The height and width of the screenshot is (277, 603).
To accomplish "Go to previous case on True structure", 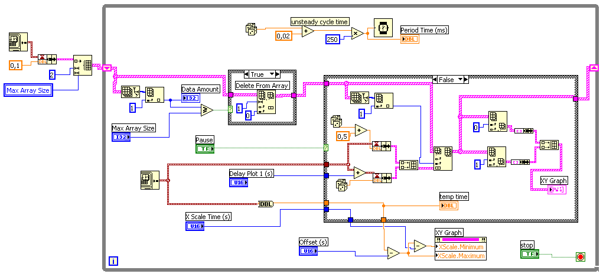I will (247, 74).
